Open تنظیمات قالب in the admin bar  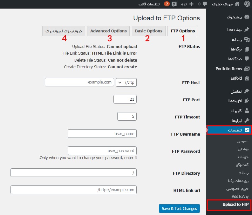[x=149, y=4]
